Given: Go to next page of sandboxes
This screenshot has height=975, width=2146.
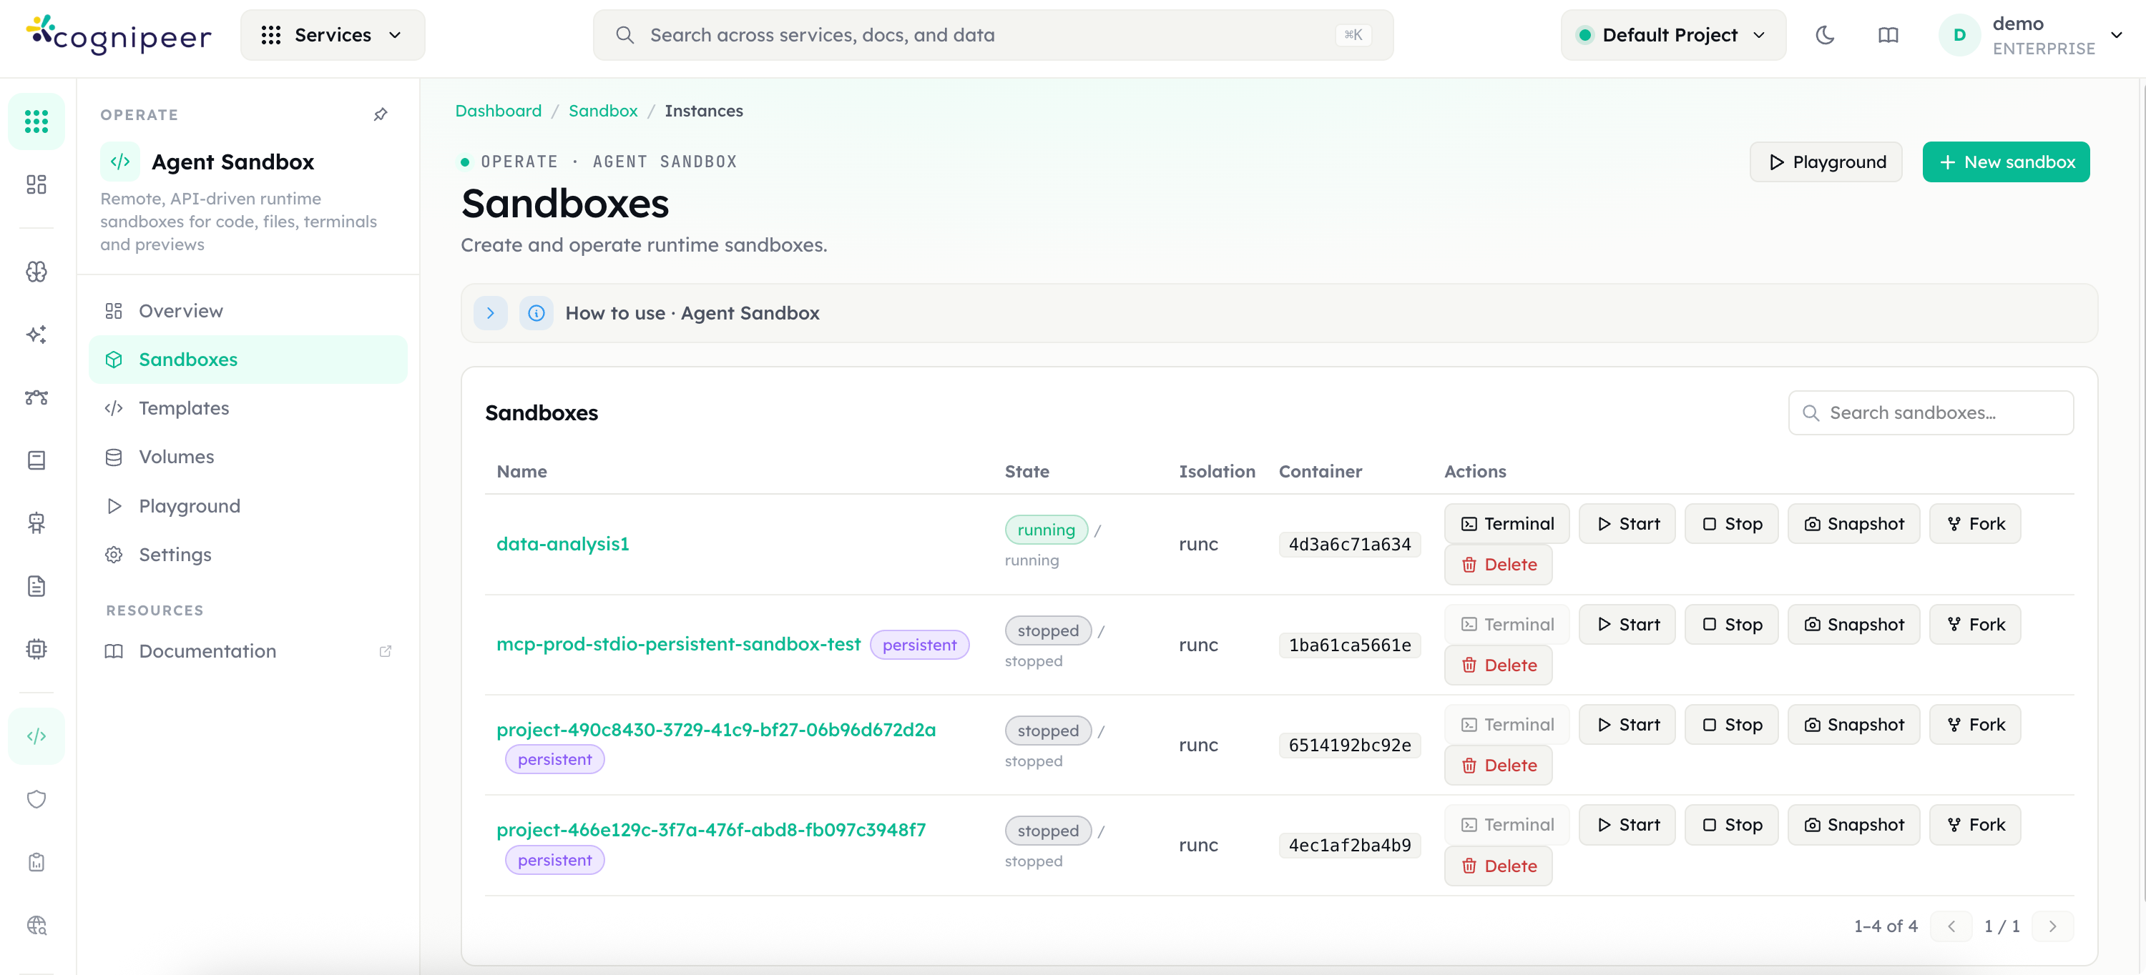Looking at the screenshot, I should [2053, 926].
